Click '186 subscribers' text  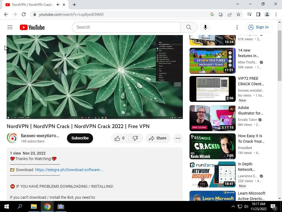coord(32,141)
